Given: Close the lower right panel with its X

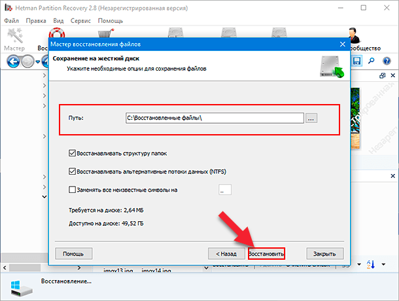Looking at the screenshot, I should 393,176.
